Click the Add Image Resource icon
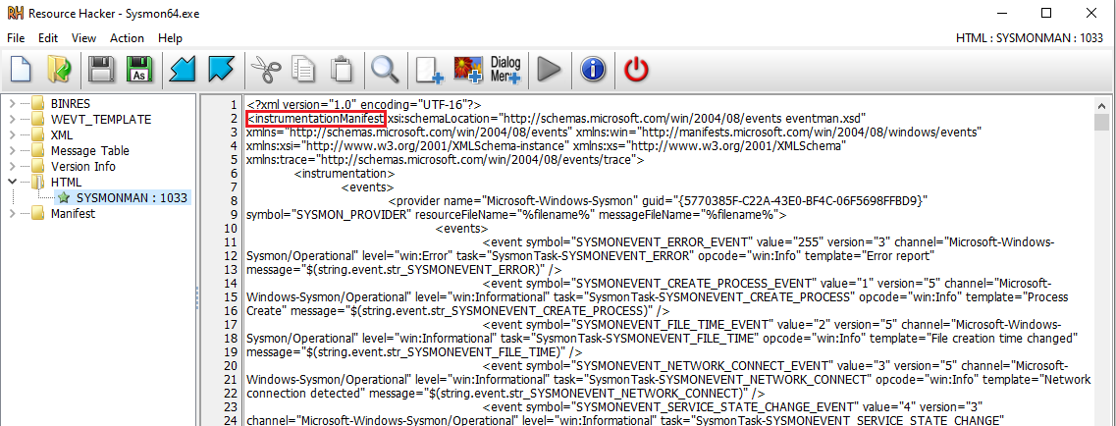 (468, 69)
